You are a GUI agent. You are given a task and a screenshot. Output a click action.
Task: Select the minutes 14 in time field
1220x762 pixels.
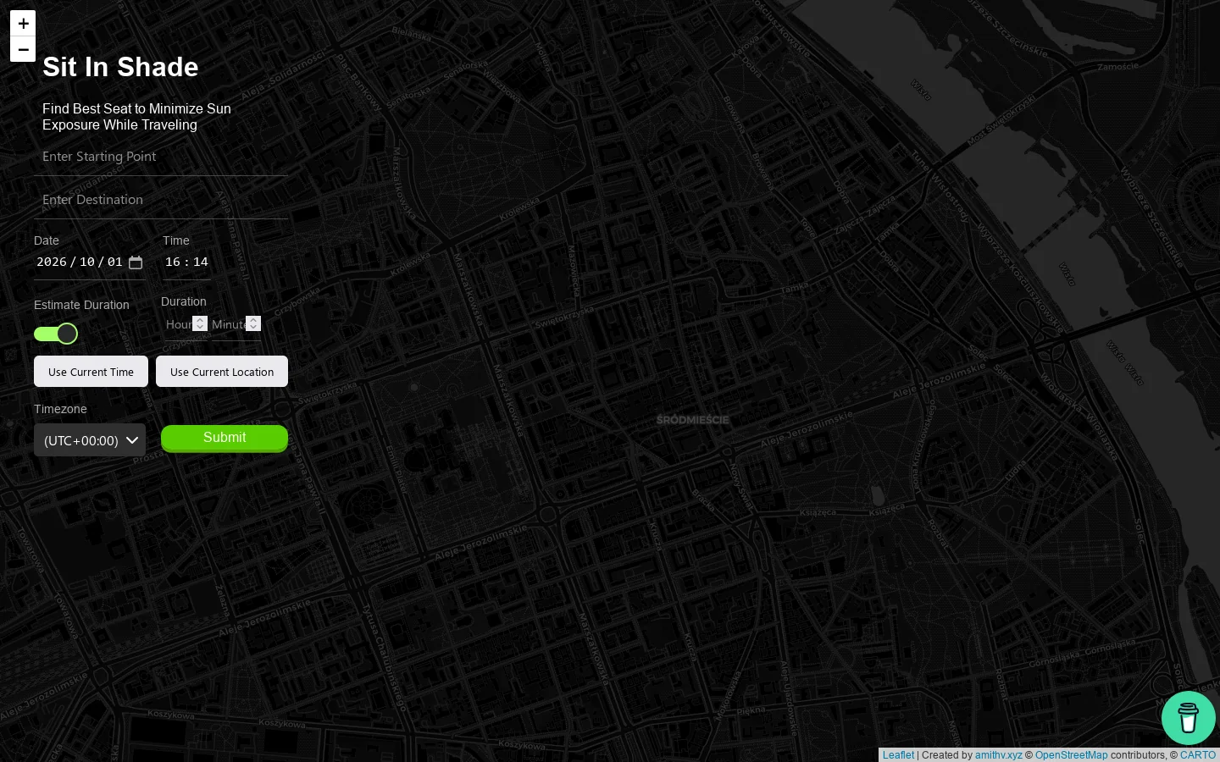click(201, 262)
